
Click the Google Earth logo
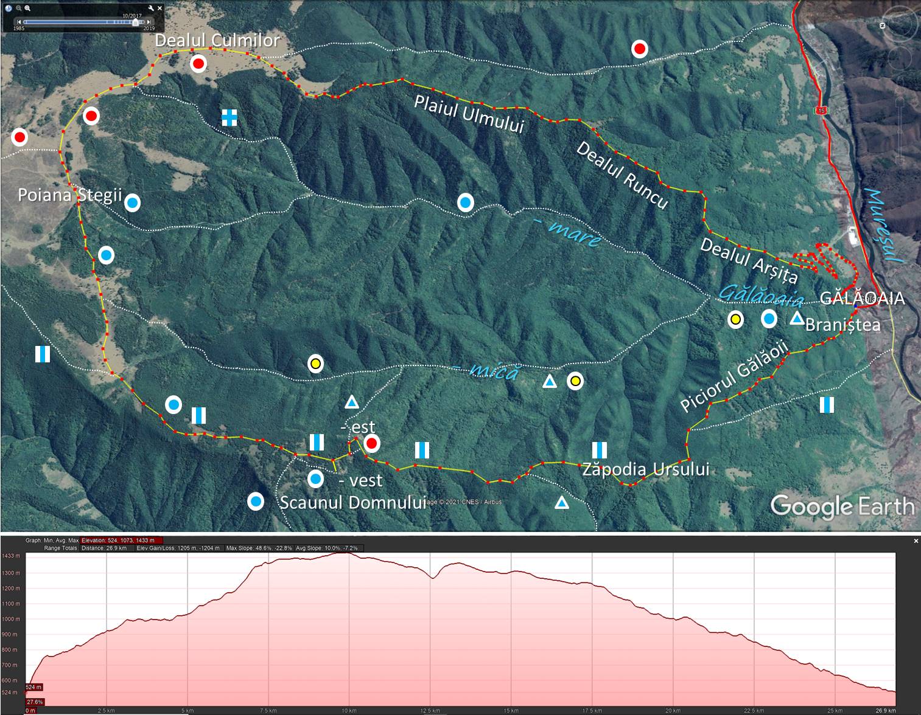842,506
